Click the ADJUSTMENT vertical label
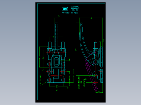This screenshot has width=141, height=105. (x=84, y=83)
